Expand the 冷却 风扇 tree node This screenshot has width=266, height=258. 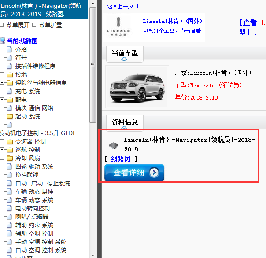tap(2, 158)
